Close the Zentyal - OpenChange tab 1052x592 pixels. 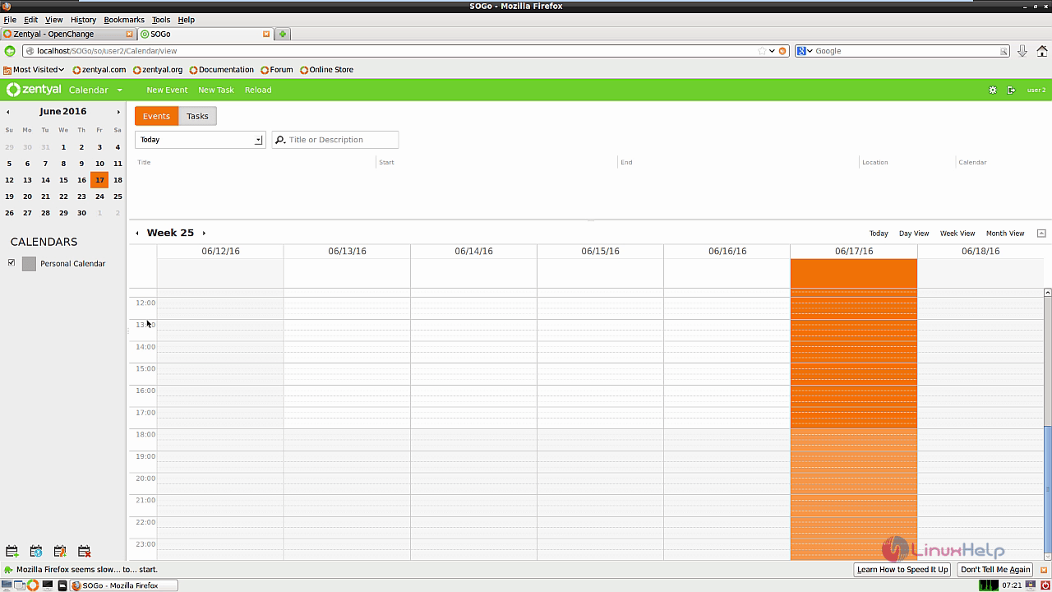pos(129,34)
